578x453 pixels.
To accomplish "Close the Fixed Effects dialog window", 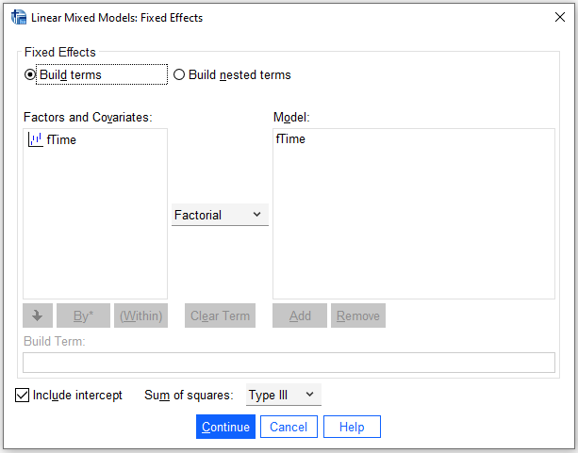I will [x=559, y=17].
